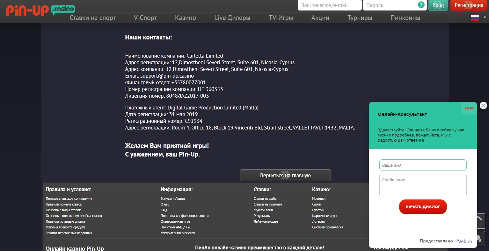
Task: Open the Рулетки casino link
Action: 318,210
